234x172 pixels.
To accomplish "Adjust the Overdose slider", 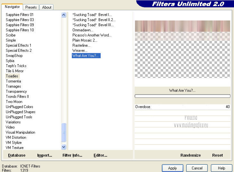I will click(x=182, y=107).
